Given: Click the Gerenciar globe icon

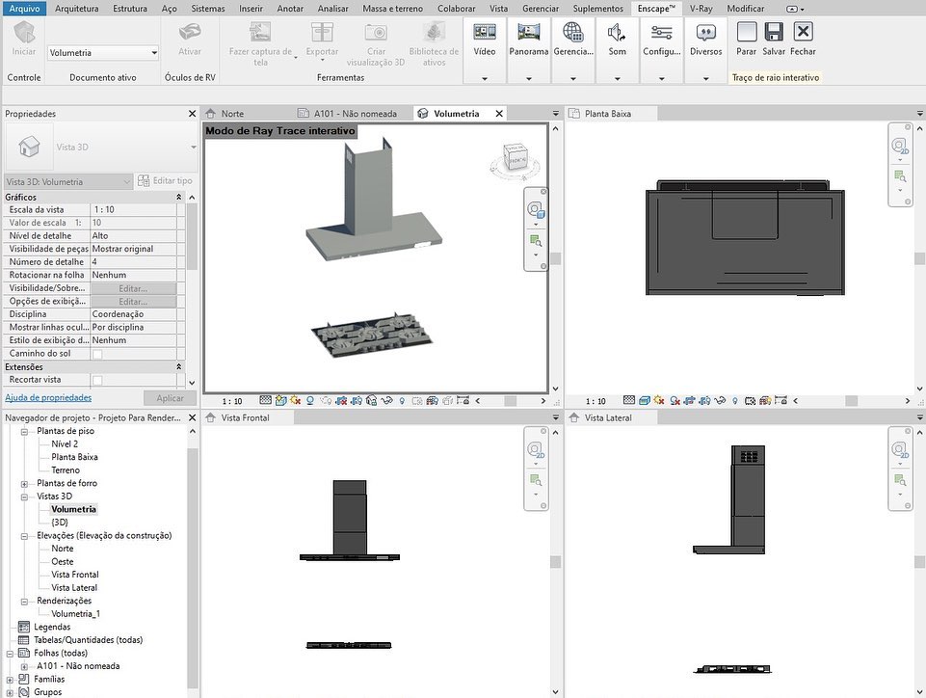Looking at the screenshot, I should [x=572, y=32].
